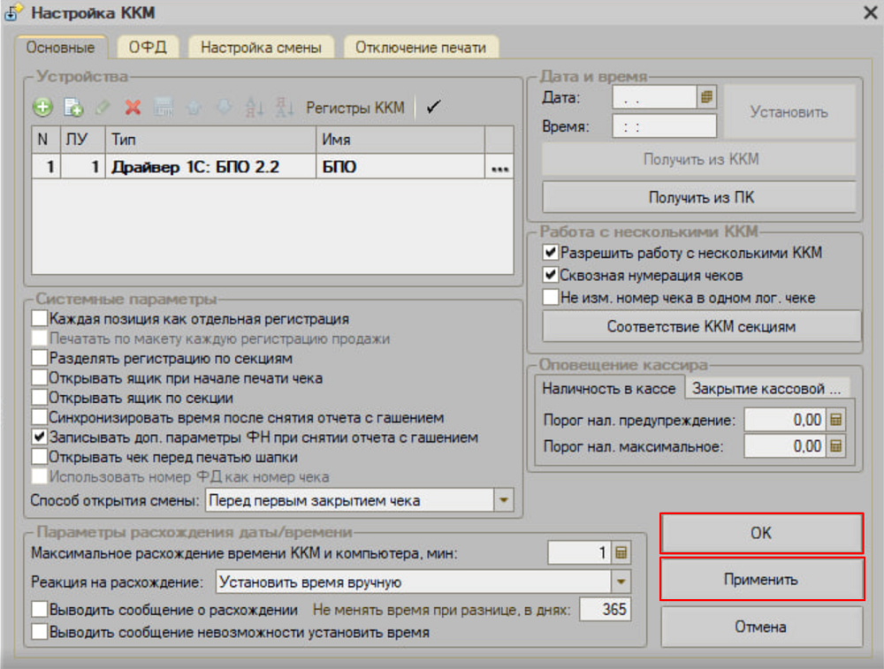Expand the Реакция на расхождение dropdown

click(x=621, y=582)
